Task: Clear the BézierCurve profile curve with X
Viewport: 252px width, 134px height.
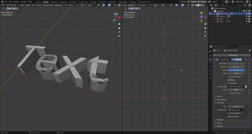Action: tap(243, 110)
